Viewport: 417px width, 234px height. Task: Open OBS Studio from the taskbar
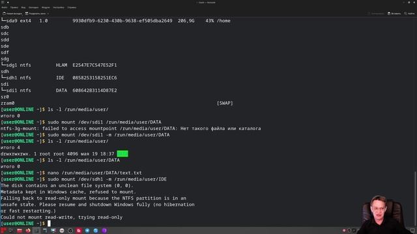pyautogui.click(x=70, y=231)
